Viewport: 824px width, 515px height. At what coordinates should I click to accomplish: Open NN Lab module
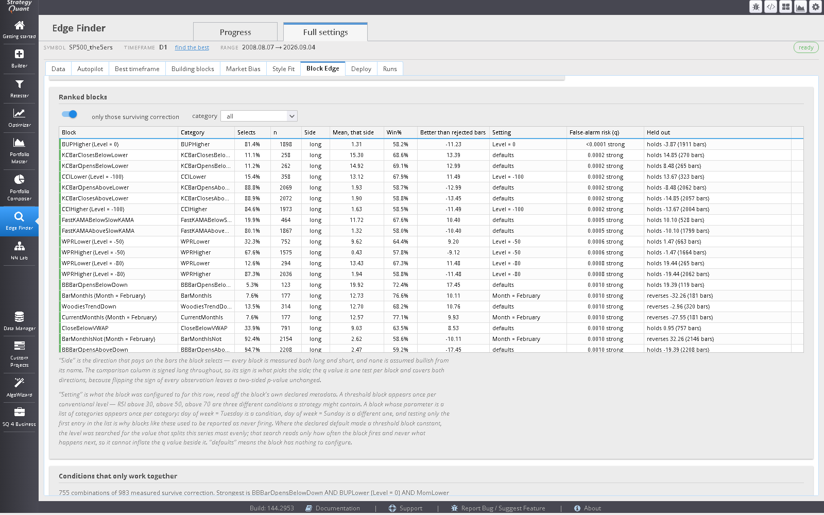point(19,251)
